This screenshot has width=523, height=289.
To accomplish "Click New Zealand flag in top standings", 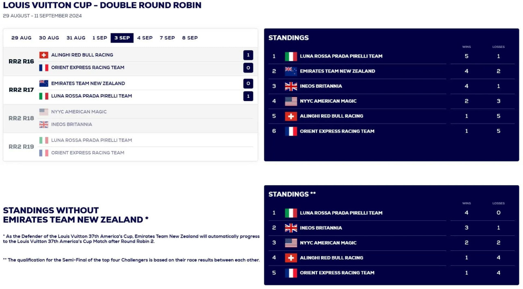I will 291,71.
